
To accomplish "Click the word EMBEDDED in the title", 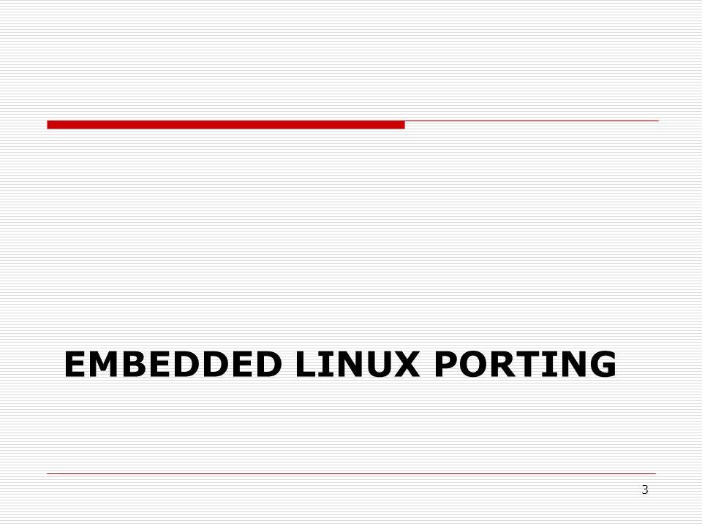I will 173,364.
